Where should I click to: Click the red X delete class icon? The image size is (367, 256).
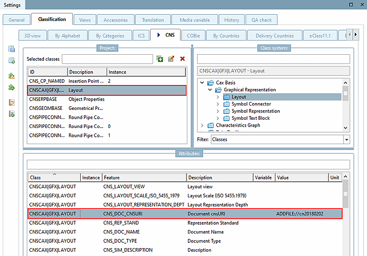pos(183,59)
